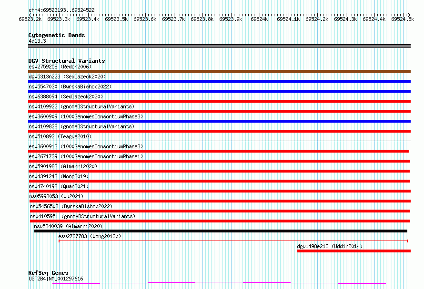The height and width of the screenshot is (289, 424).
Task: Click the red nsv5901983 variant bar
Action: pyautogui.click(x=219, y=171)
